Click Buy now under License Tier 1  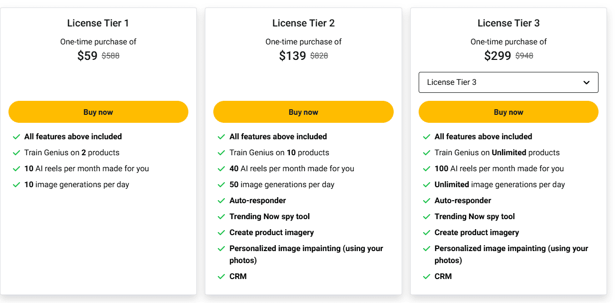tap(98, 112)
